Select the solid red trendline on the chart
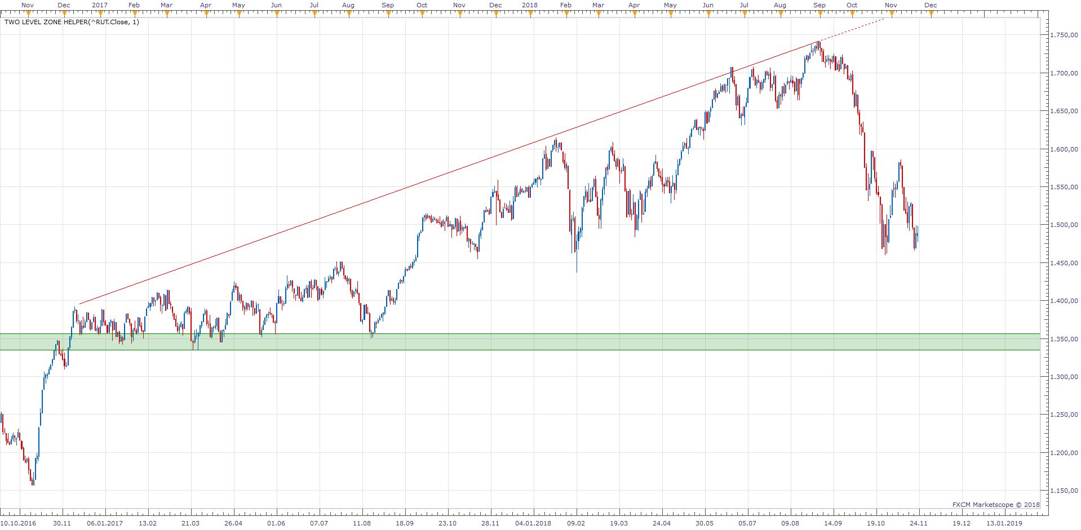This screenshot has height=530, width=1081. click(448, 173)
